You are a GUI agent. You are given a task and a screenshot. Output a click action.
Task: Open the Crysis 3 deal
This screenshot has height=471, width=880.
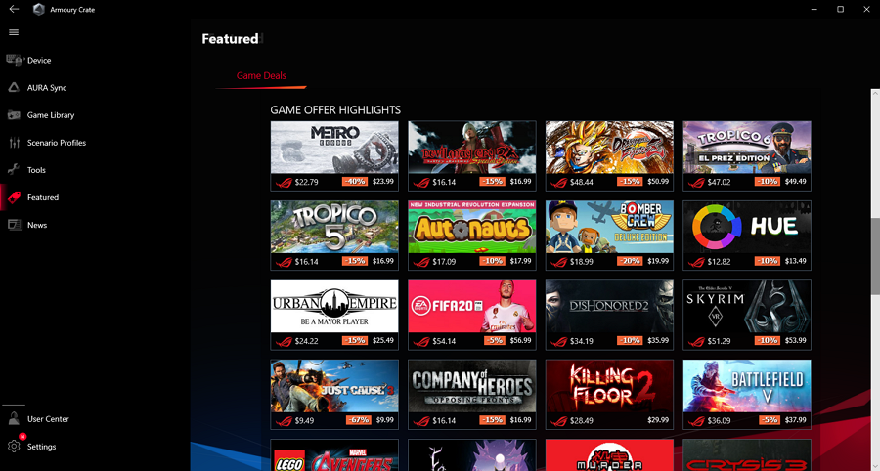(747, 455)
